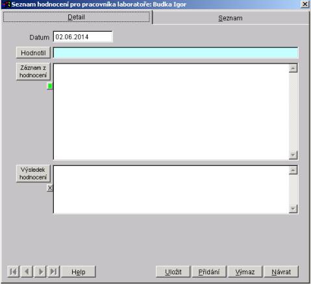Click the Výsledek hodnocení button
311x284 pixels.
(x=33, y=173)
